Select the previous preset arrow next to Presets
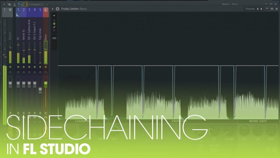The image size is (280, 158). click(x=258, y=9)
